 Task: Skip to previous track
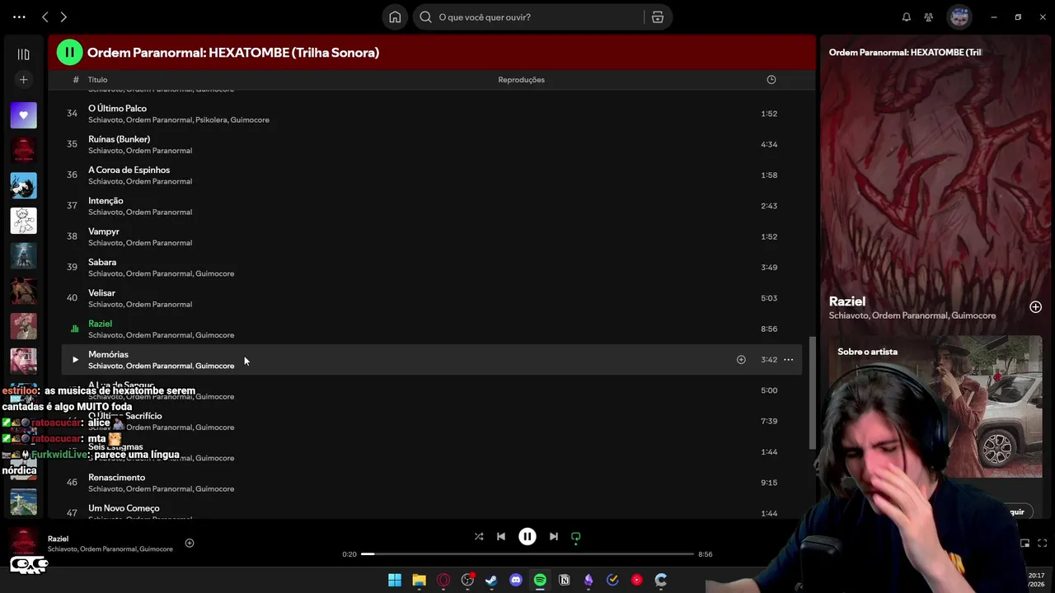click(501, 536)
